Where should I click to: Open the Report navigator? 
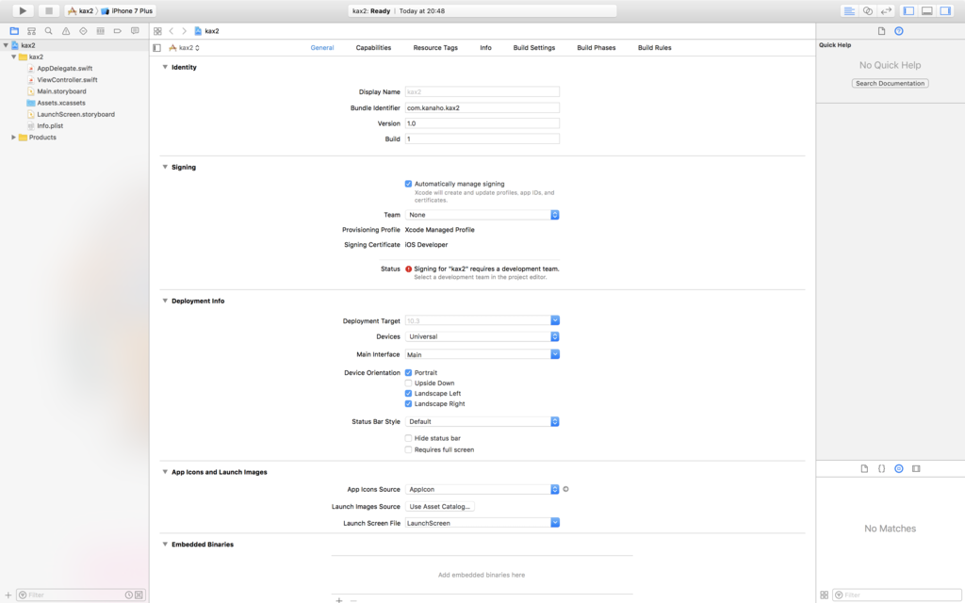[135, 31]
